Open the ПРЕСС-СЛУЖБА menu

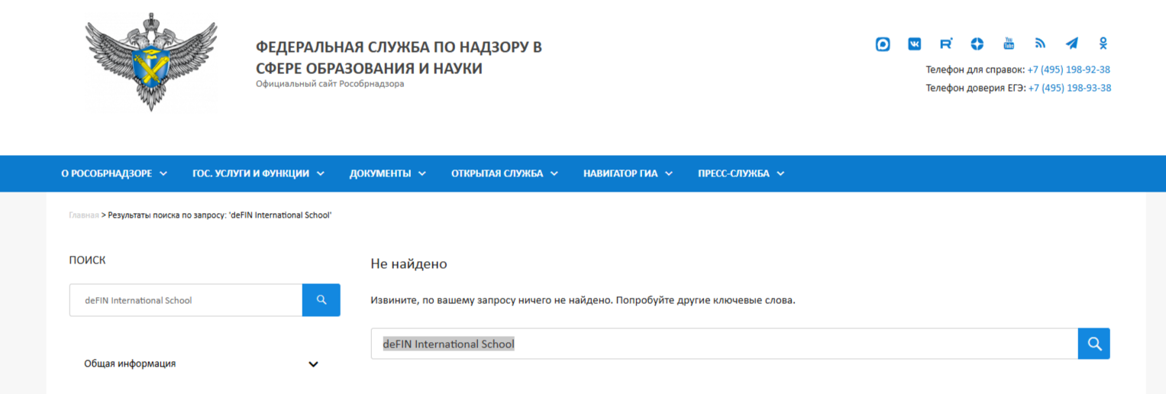741,173
